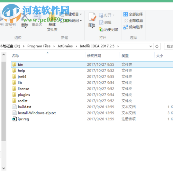Viewport: 173px width, 173px height.
Task: Click the date 2017/10/27 9:55 of bin
Action: 101,64
